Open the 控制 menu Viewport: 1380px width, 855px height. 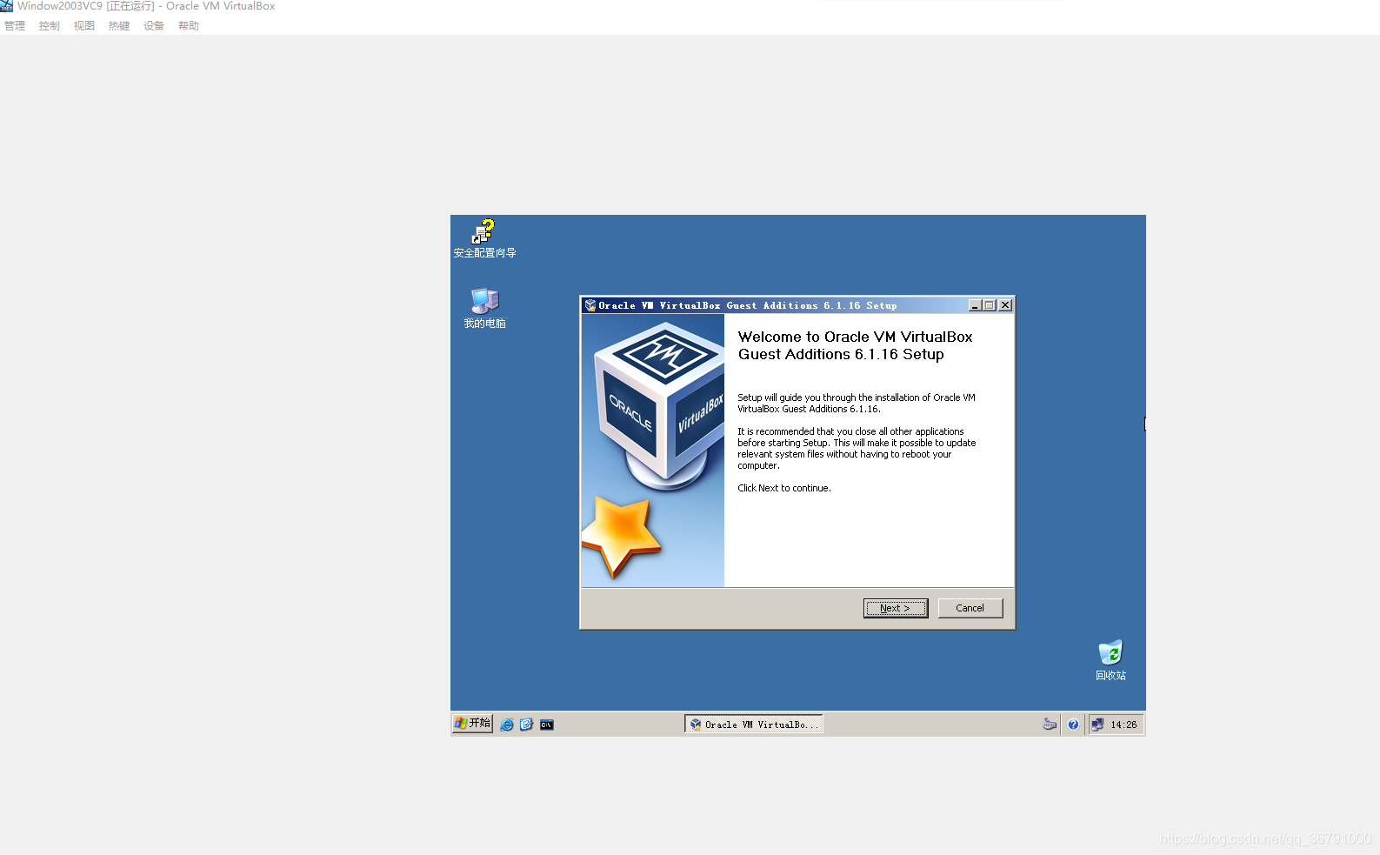point(50,26)
